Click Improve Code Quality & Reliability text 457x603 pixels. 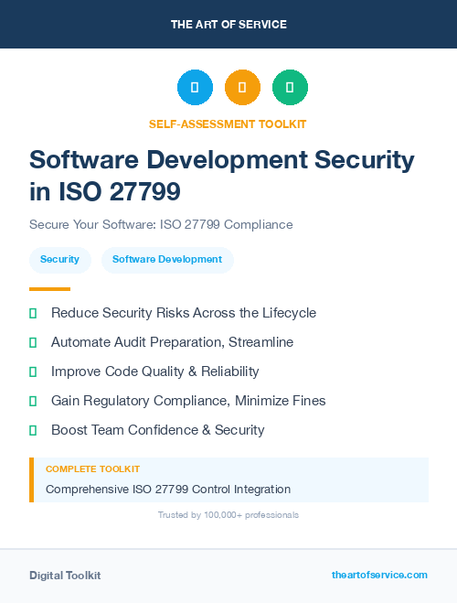pos(154,371)
